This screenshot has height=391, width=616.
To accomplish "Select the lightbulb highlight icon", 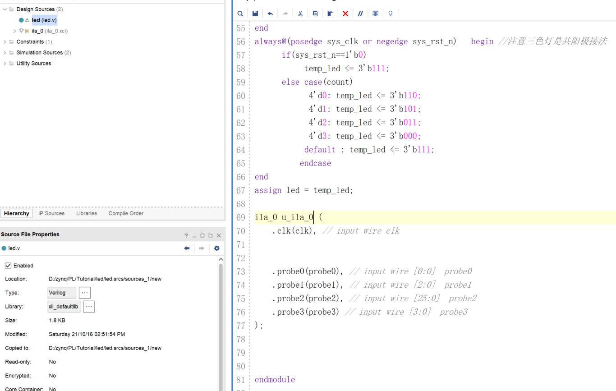I will [390, 13].
